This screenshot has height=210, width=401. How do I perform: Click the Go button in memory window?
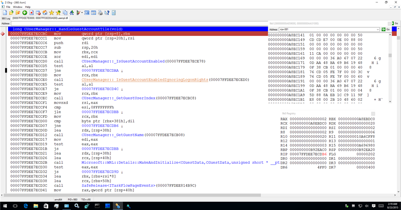tap(386, 29)
